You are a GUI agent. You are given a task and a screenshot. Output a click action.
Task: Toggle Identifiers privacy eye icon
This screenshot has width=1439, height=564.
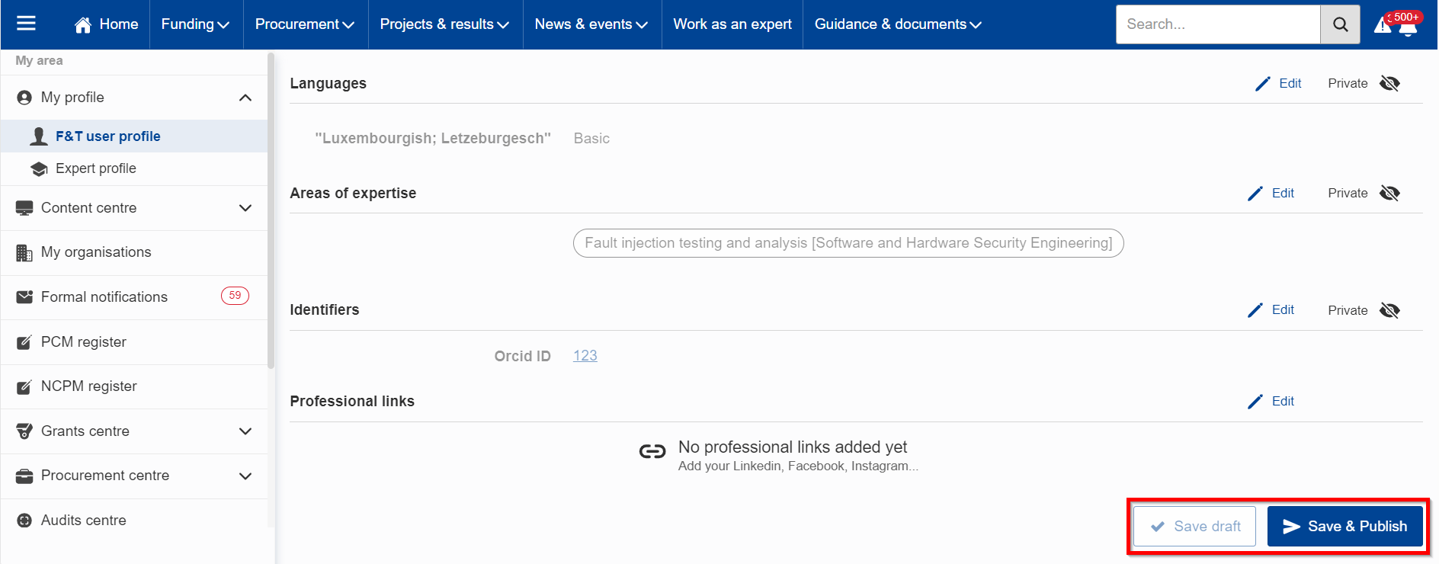pos(1389,310)
